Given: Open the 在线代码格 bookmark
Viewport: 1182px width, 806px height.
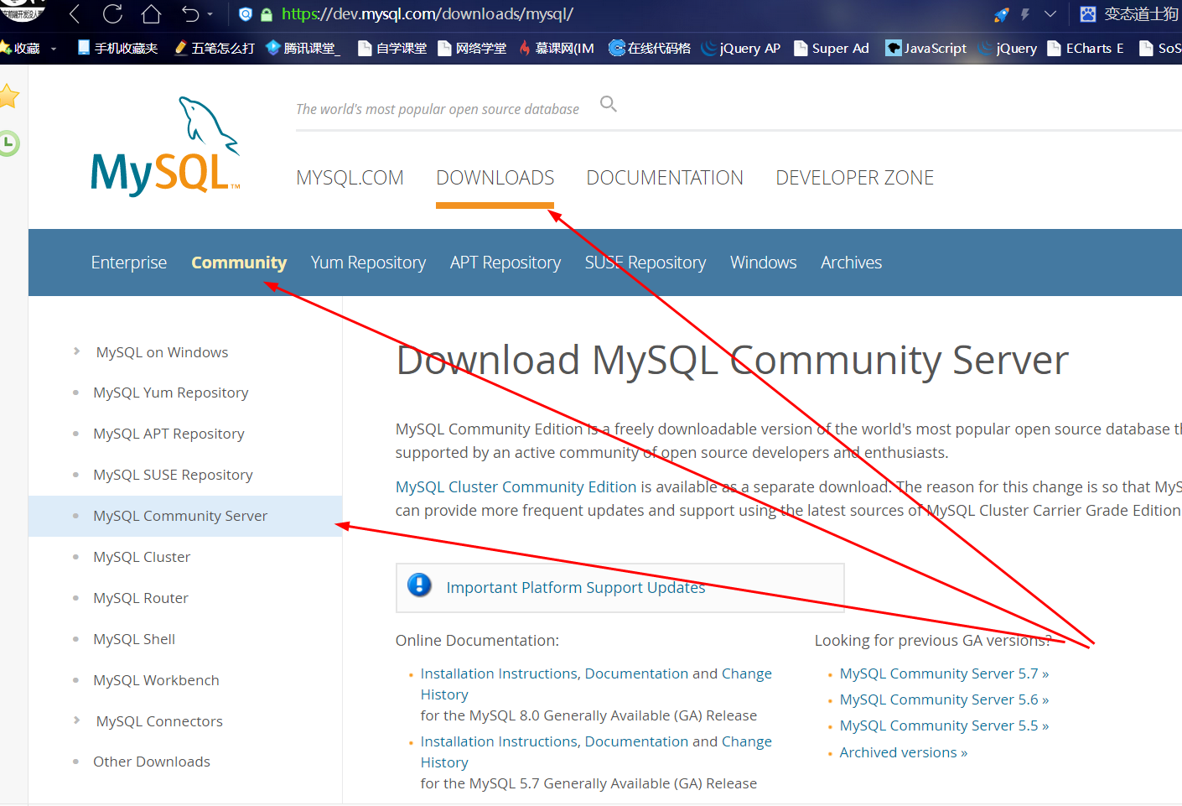Looking at the screenshot, I should 650,48.
